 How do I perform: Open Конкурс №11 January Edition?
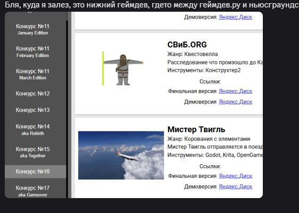click(32, 29)
